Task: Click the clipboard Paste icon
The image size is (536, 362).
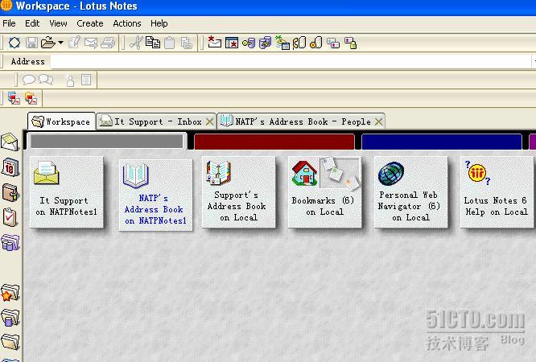Action: coord(170,43)
